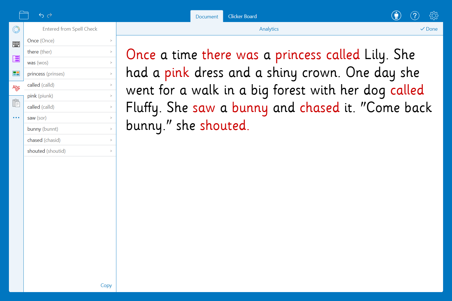
Task: Click the red word 'bunny' in document
Action: pyautogui.click(x=250, y=108)
